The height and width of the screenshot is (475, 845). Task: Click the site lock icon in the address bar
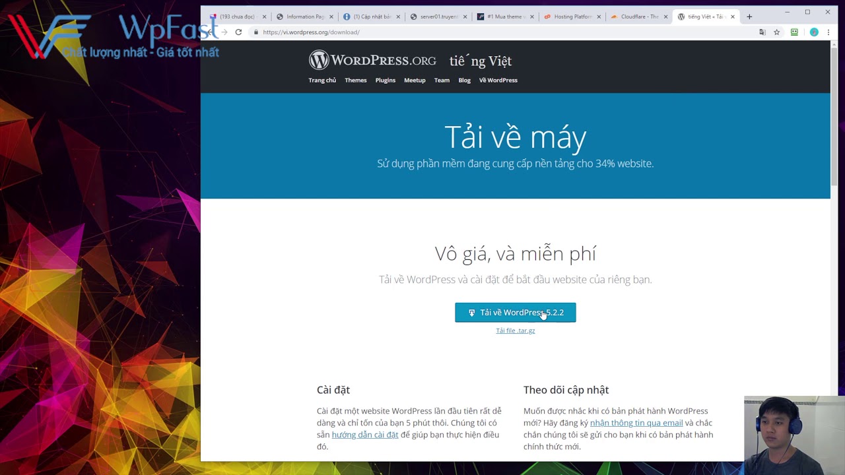click(255, 32)
